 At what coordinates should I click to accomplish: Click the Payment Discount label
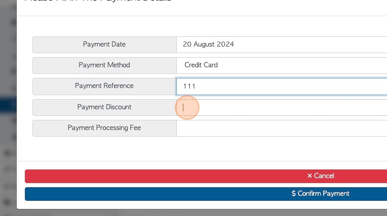104,107
